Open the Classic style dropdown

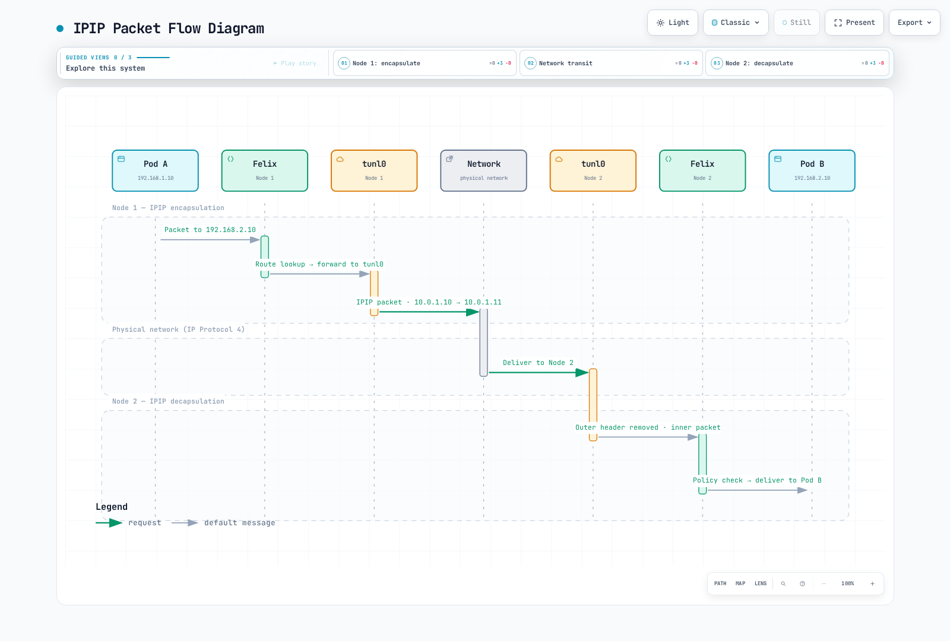736,23
